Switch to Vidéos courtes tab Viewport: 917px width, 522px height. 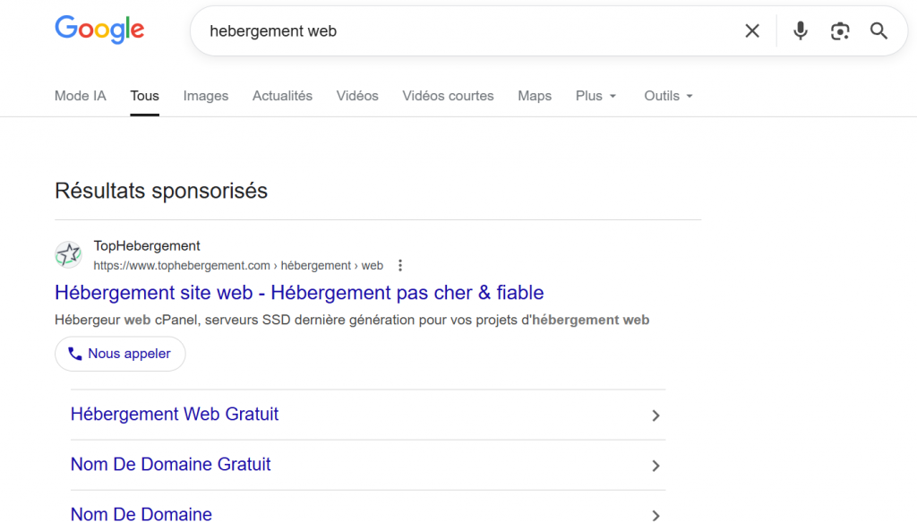pos(448,96)
